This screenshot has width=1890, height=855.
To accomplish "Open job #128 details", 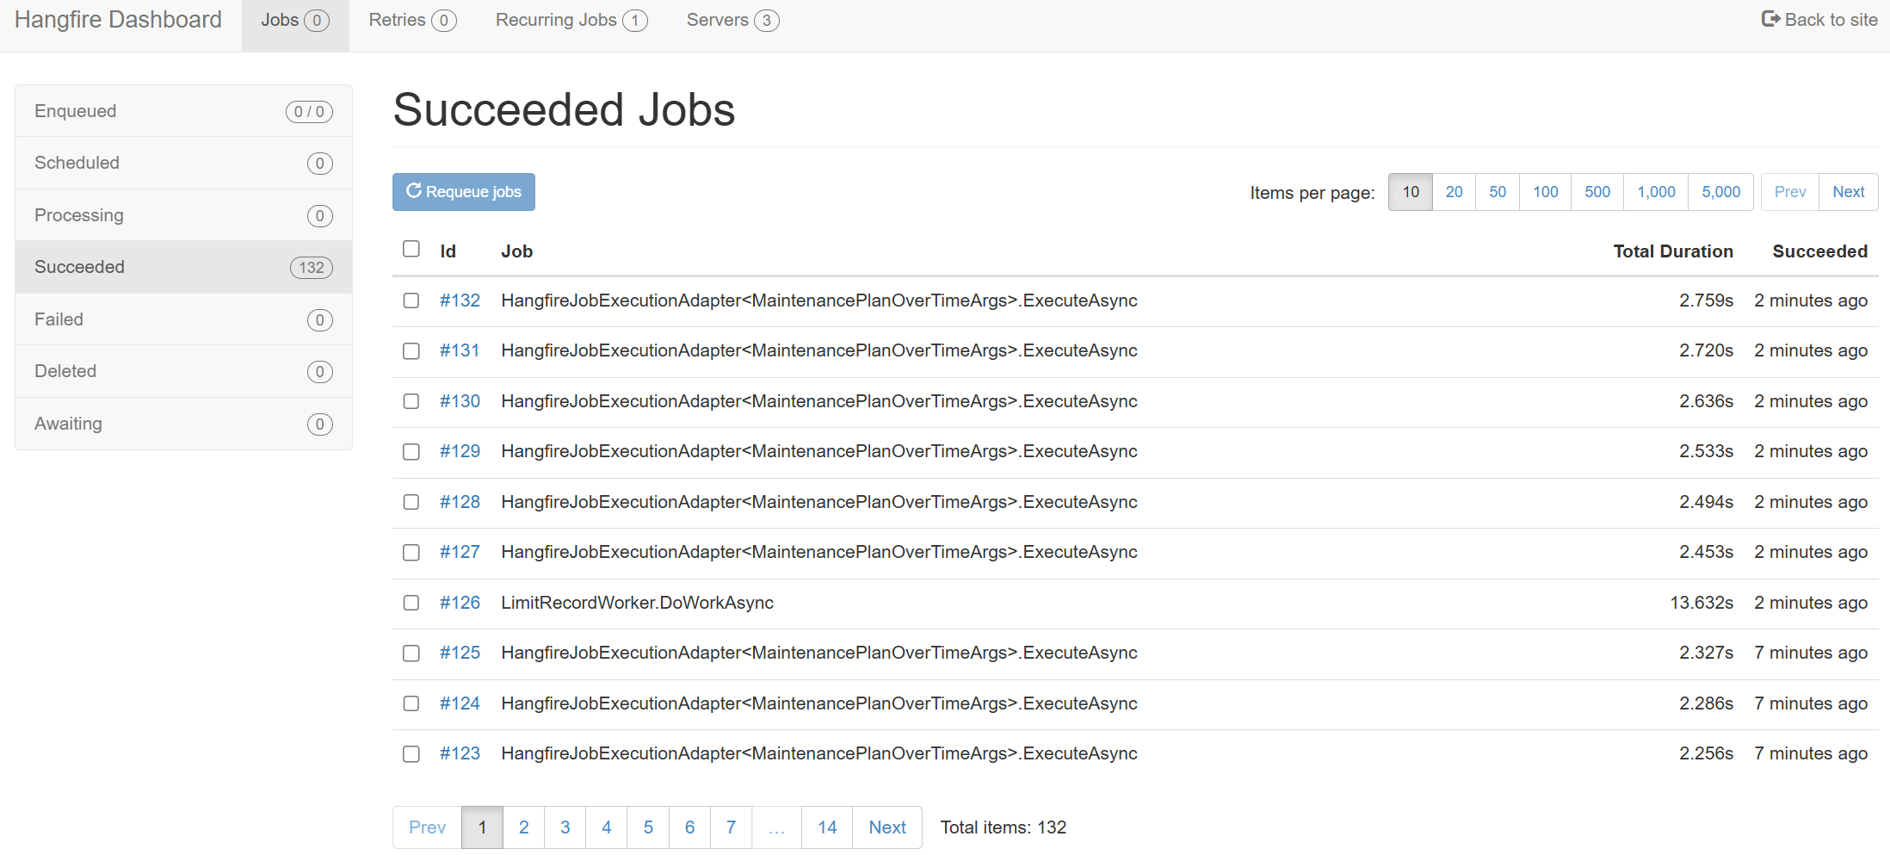I will (460, 502).
